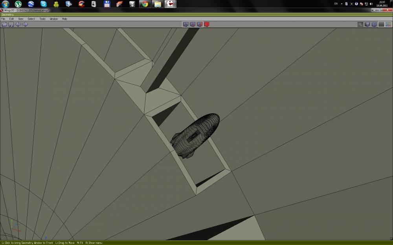
Task: Open the Help menu
Action: tap(64, 19)
